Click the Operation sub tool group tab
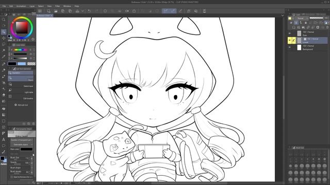330x185 pixels. point(21,73)
